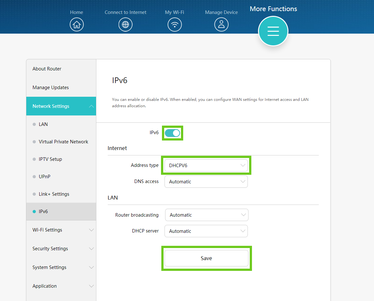Click the Home house icon
This screenshot has width=374, height=301.
pyautogui.click(x=77, y=24)
